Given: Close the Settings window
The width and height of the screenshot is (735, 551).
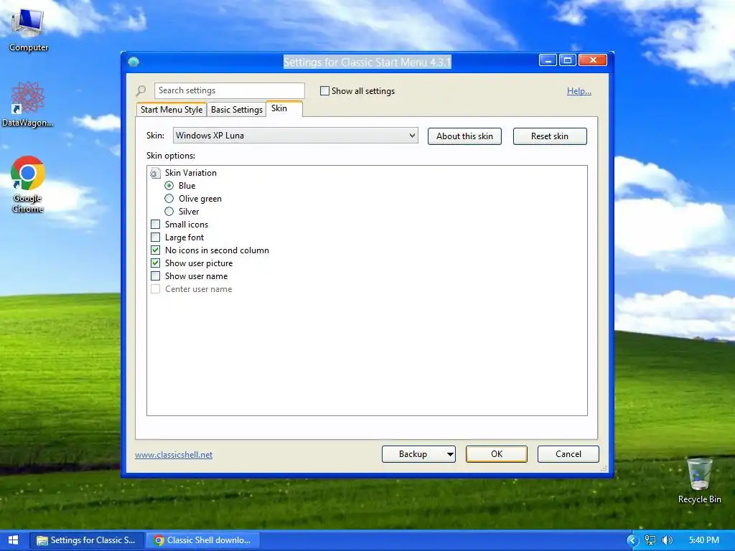Looking at the screenshot, I should (593, 60).
